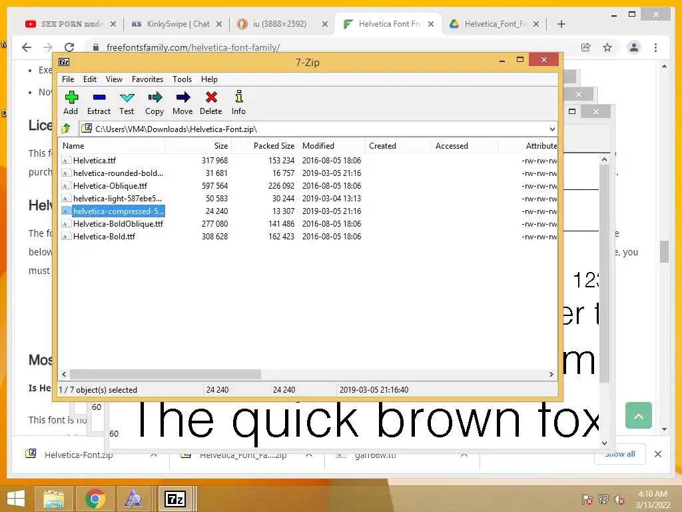The width and height of the screenshot is (682, 512).
Task: Sort by the Name column header
Action: 112,146
